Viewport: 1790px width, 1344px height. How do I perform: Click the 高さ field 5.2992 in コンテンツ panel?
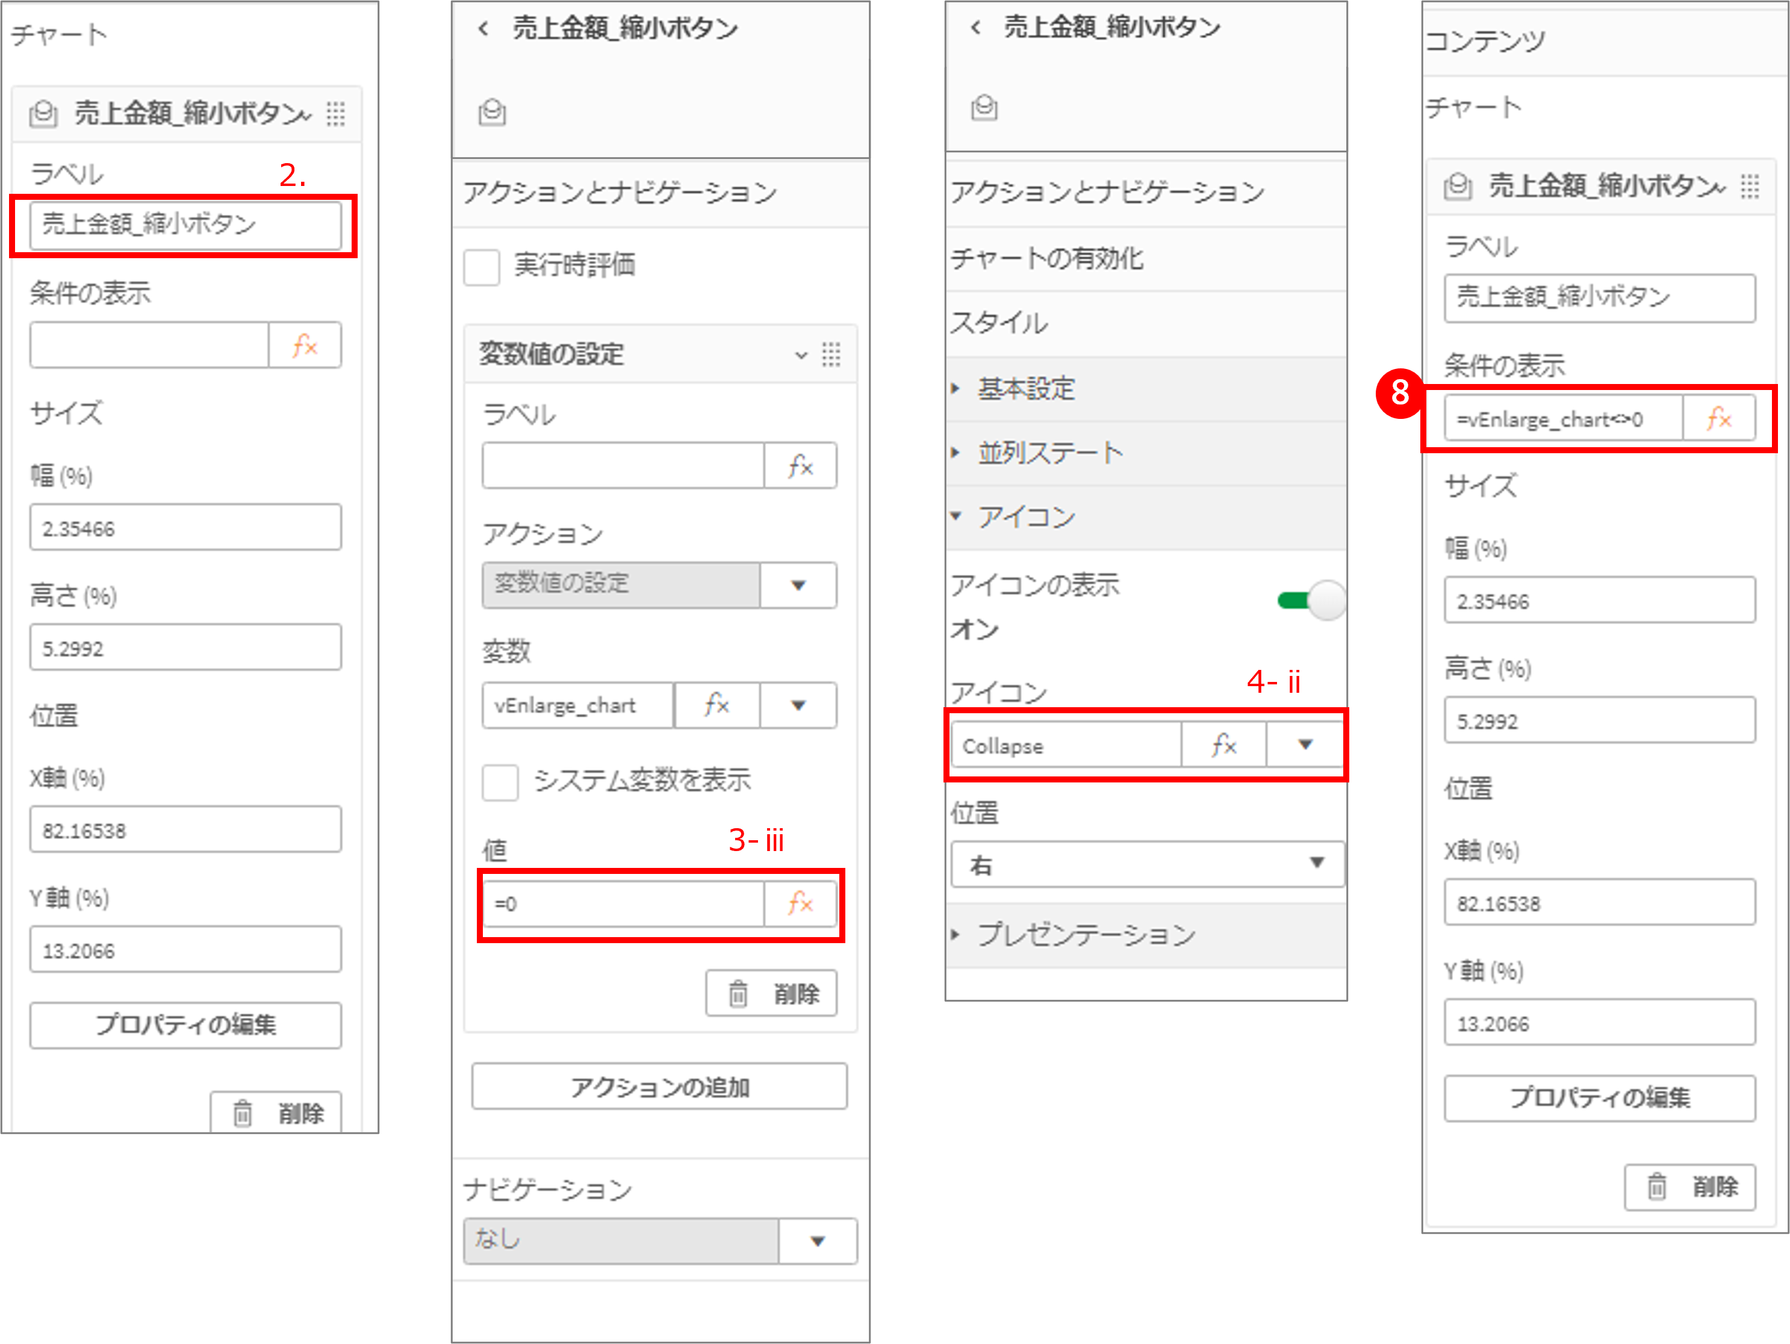(x=1600, y=719)
